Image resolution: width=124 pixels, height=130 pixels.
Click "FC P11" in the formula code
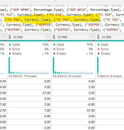[x=7, y=15]
